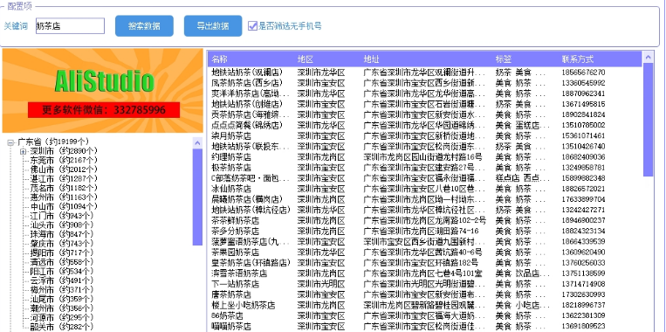Toggle the 是否筛选无手机号 checkbox
666x332 pixels.
253,26
